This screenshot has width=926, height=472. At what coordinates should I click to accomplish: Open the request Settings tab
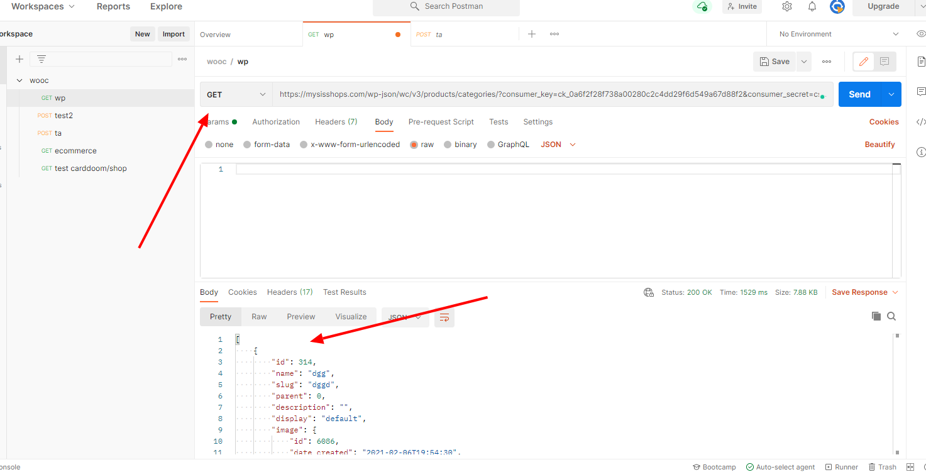pyautogui.click(x=538, y=122)
